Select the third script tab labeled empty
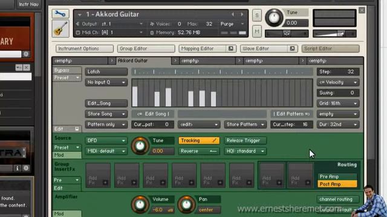 coord(207,60)
